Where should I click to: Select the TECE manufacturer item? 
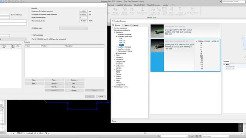(118, 72)
